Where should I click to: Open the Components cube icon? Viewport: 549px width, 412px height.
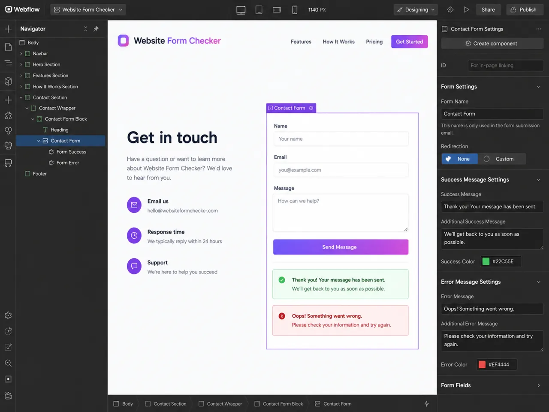8,81
